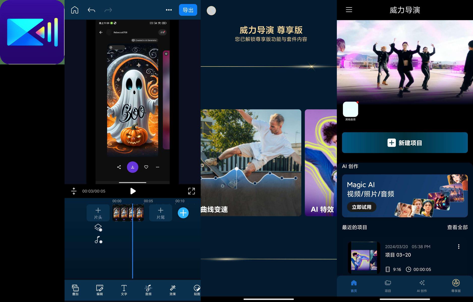
Task: Open project 项目 03-20 thumbnail
Action: pyautogui.click(x=364, y=258)
